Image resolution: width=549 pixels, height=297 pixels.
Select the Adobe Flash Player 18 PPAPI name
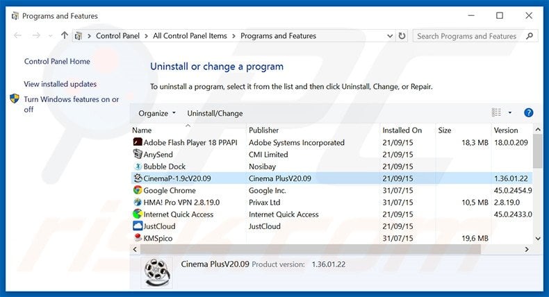(x=190, y=142)
